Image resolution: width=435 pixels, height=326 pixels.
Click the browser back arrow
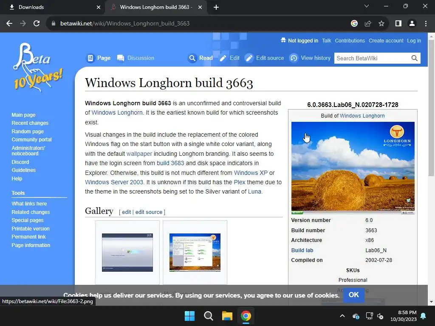click(x=9, y=24)
